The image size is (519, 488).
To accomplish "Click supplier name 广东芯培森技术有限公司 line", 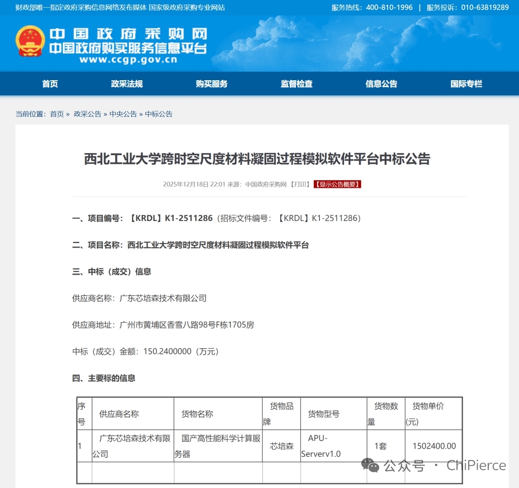I will (139, 298).
